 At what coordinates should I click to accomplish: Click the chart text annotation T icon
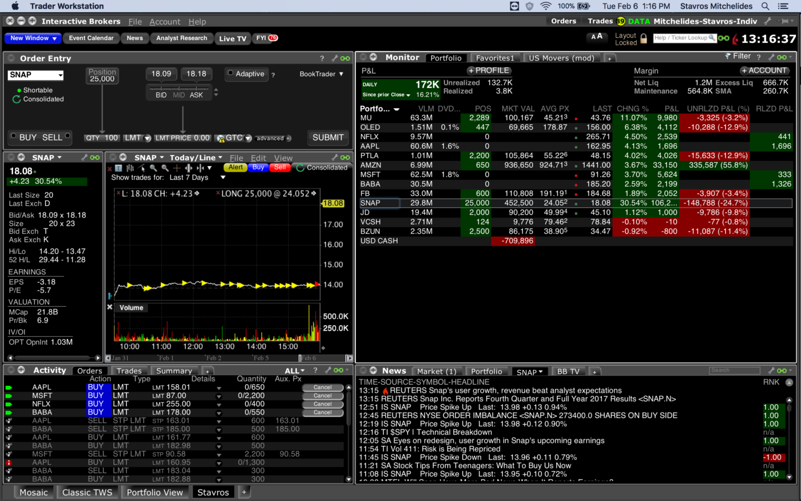(x=118, y=168)
